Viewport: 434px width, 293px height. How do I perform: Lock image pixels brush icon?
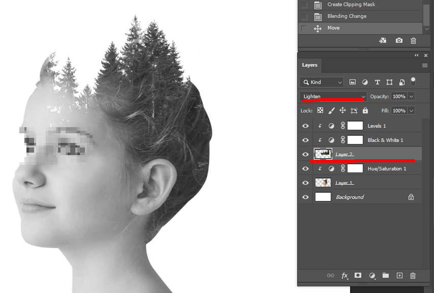(331, 111)
